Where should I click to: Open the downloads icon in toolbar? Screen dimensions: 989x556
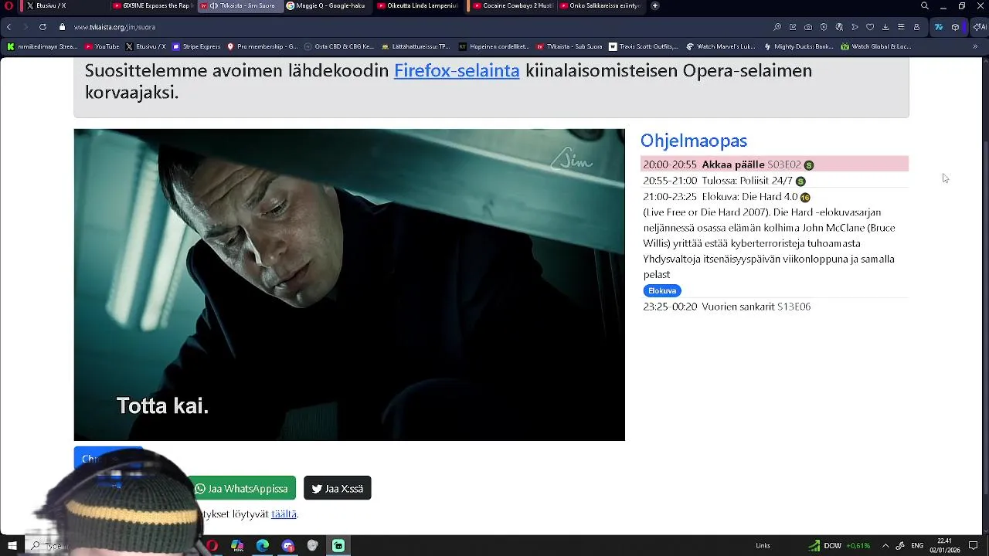pos(885,27)
